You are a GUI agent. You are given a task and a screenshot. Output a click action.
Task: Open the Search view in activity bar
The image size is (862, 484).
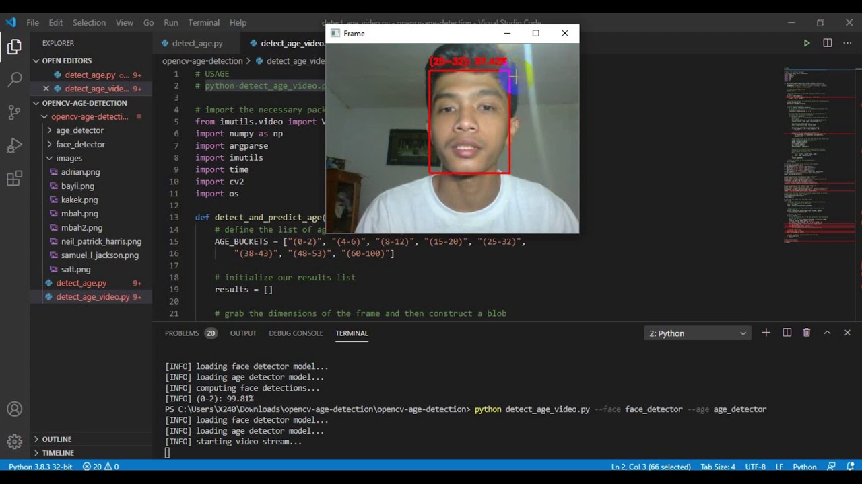tap(14, 79)
